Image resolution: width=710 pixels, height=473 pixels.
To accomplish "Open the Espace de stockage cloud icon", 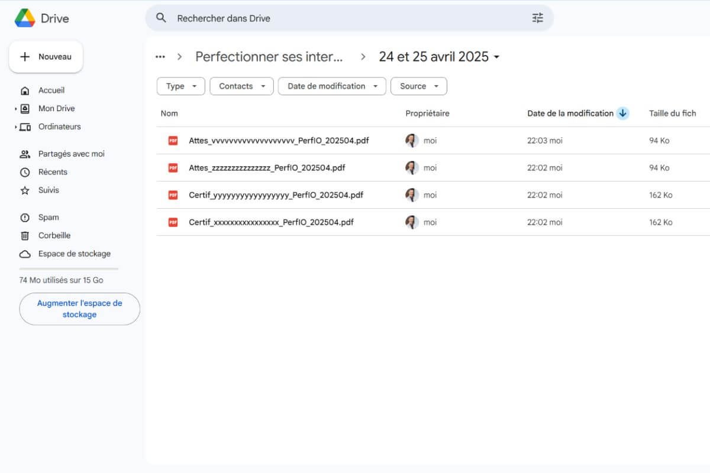I will point(24,254).
